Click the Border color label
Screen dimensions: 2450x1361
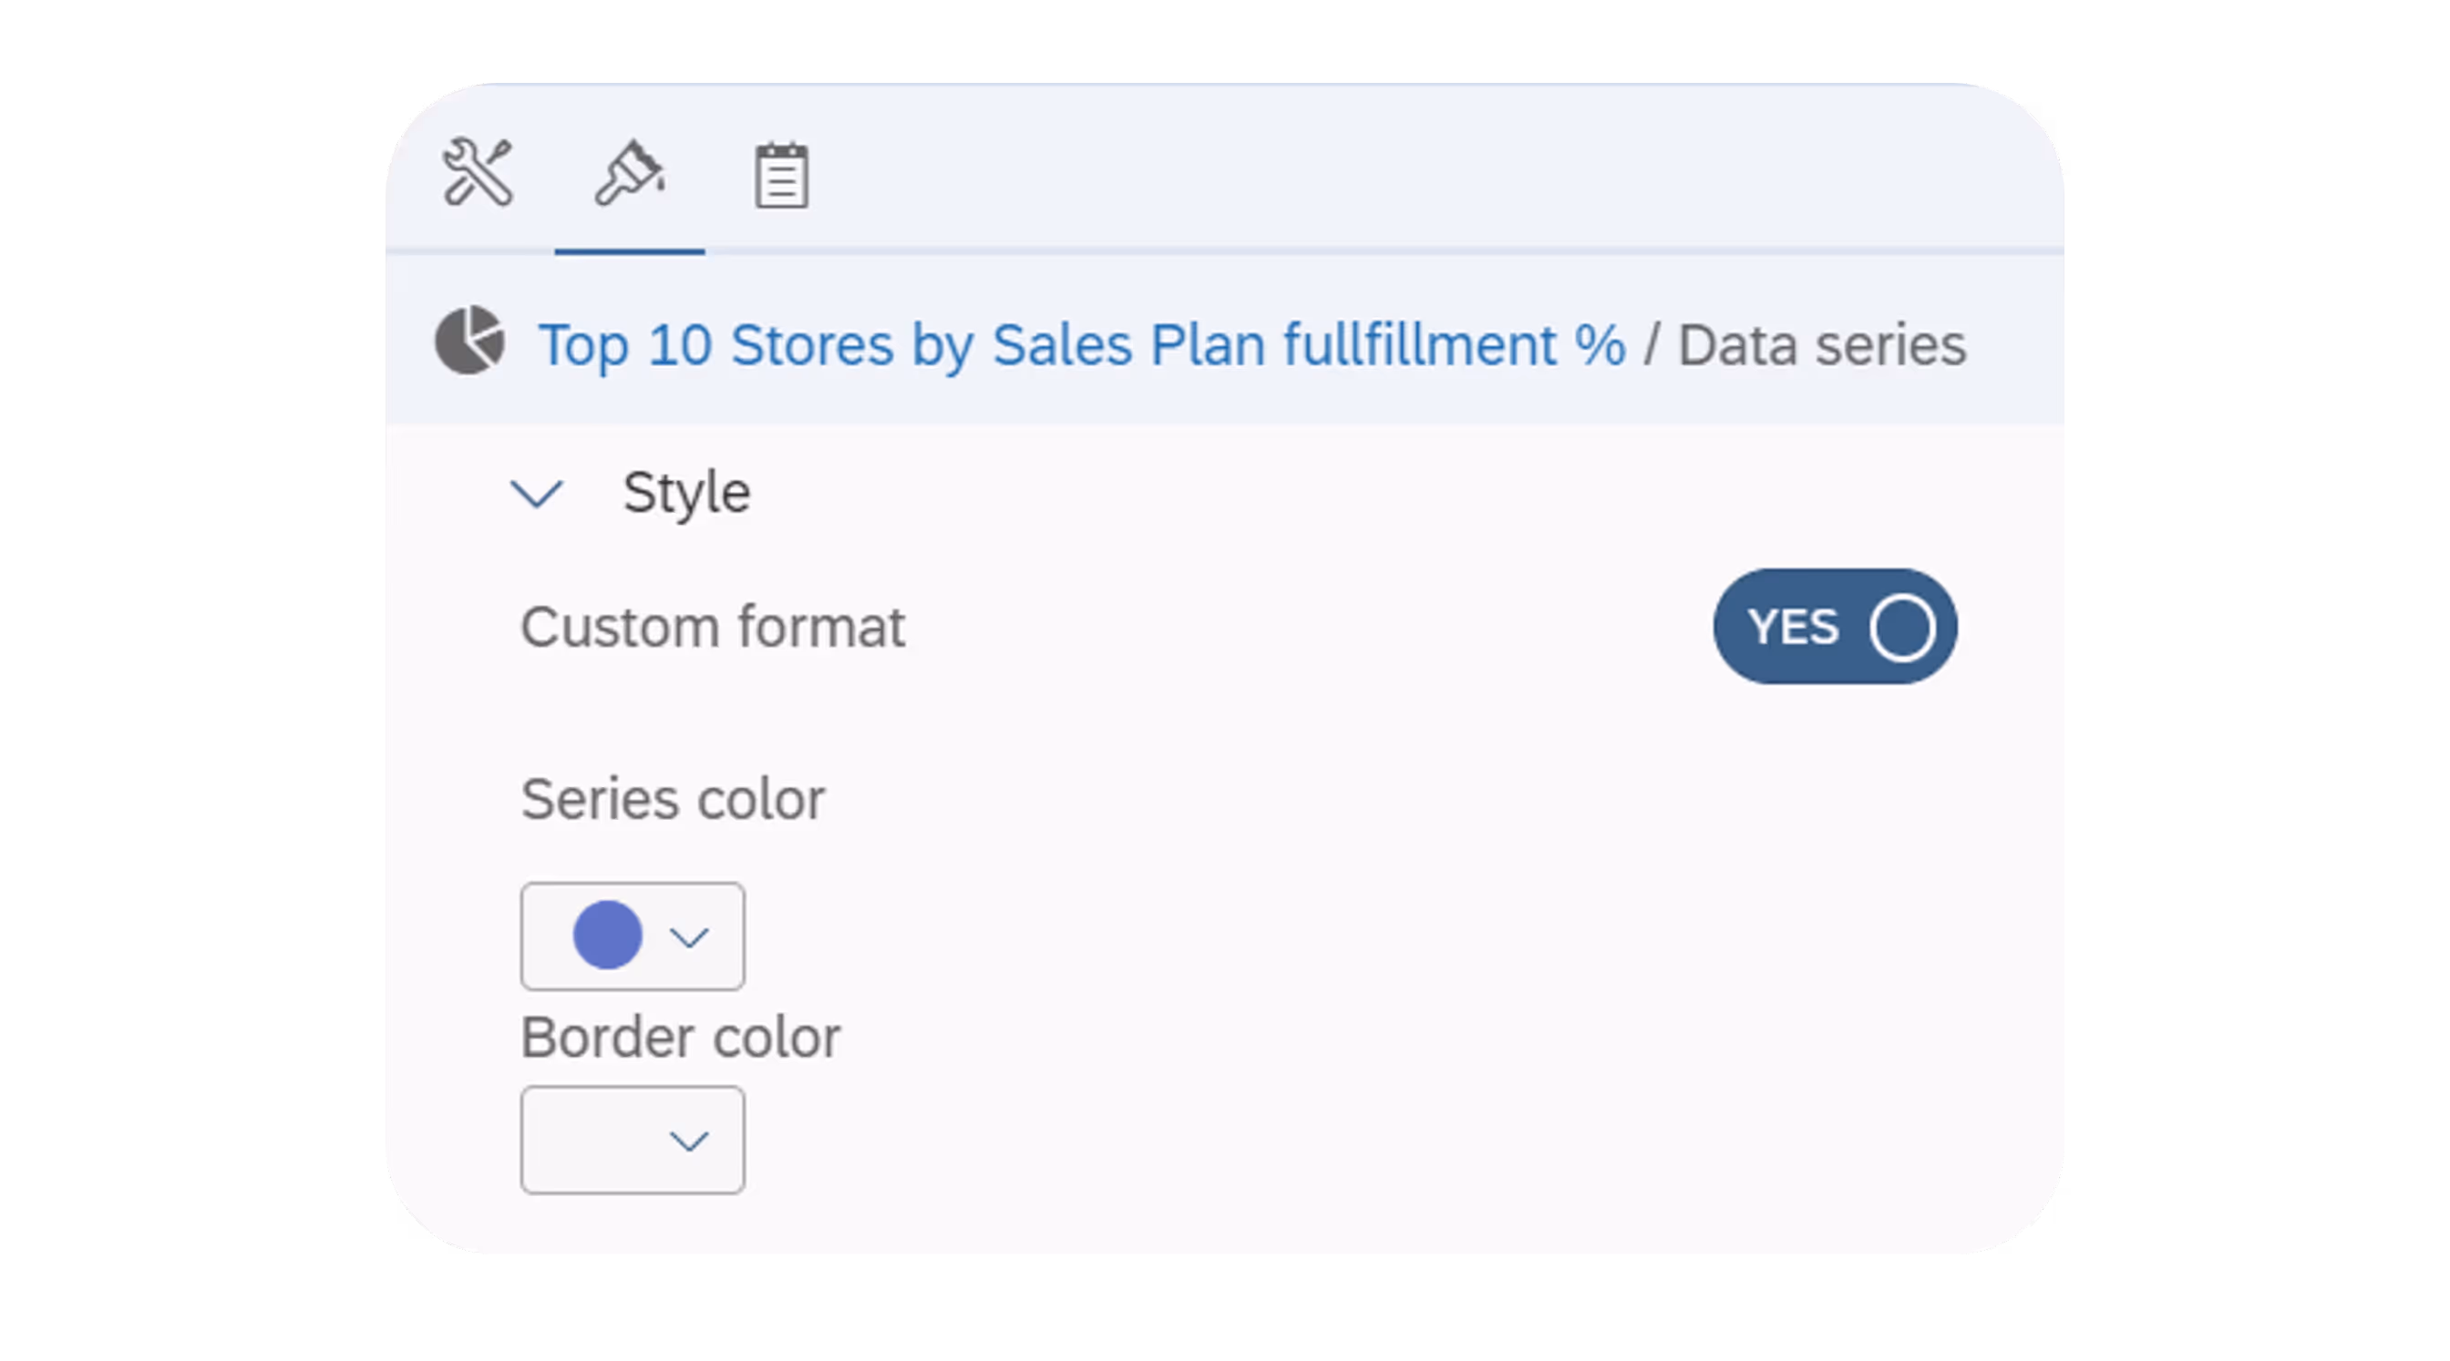click(x=680, y=1037)
